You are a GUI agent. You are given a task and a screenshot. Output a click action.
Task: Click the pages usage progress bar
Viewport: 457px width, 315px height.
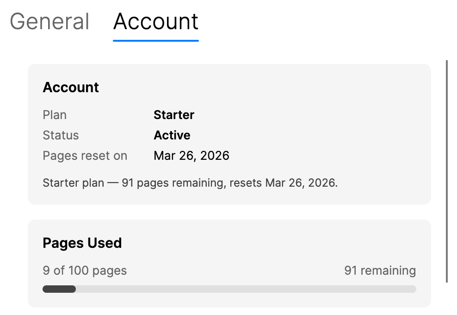pyautogui.click(x=229, y=289)
